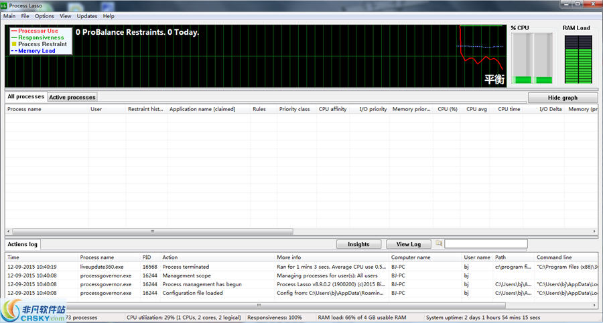This screenshot has width=603, height=323.
Task: Click the process list horizontal scrollbar thumb
Action: [x=153, y=231]
